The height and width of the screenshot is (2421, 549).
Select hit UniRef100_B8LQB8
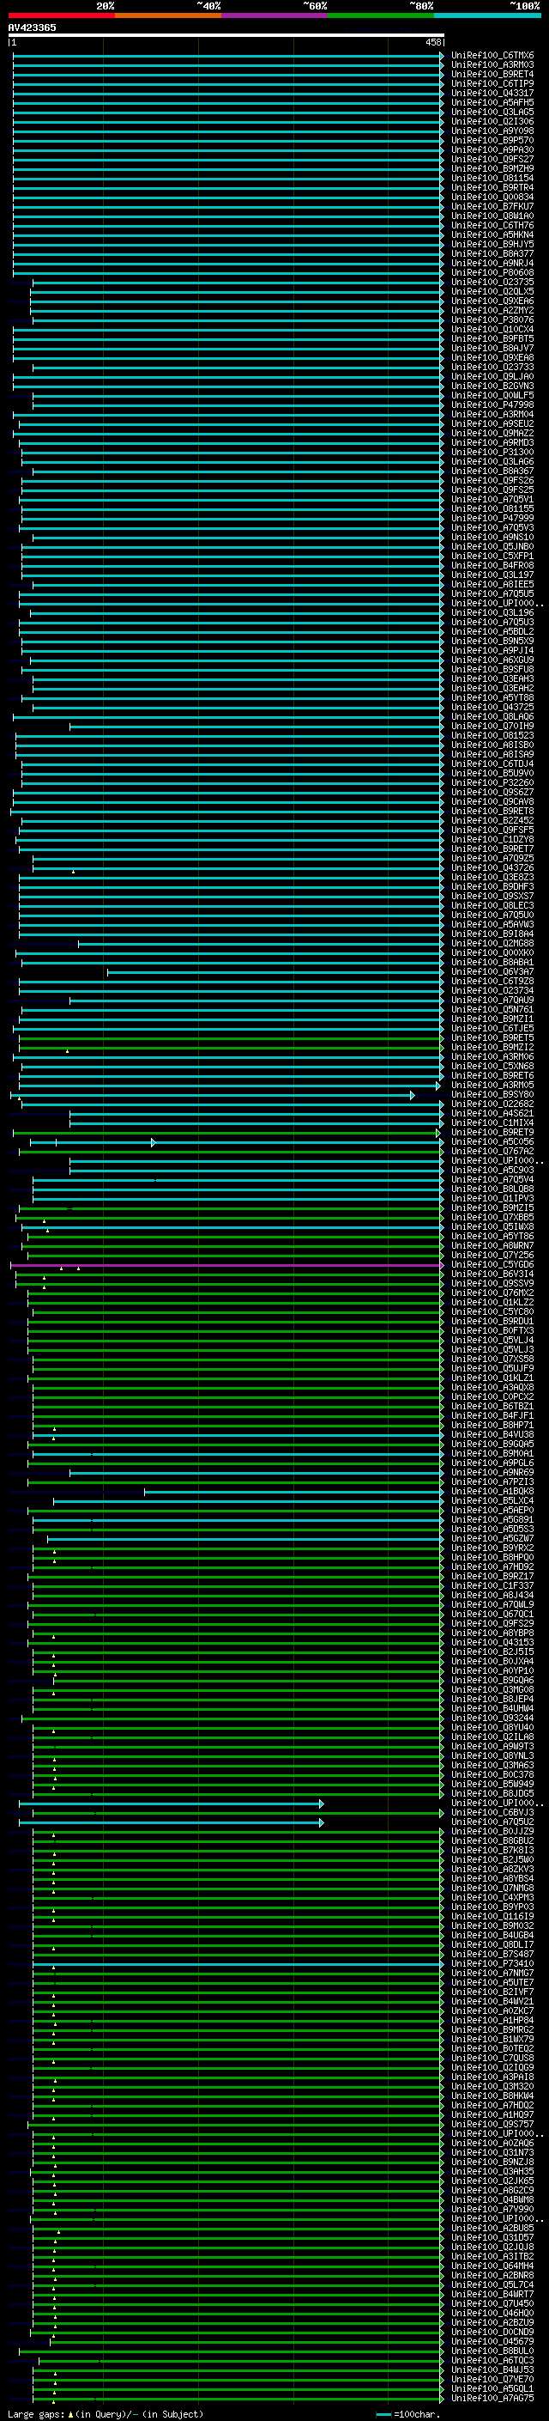pos(492,1189)
